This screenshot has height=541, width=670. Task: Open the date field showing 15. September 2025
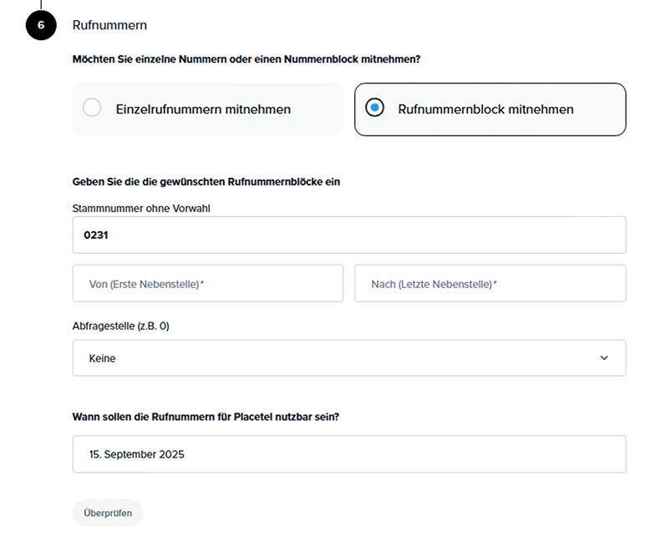tap(349, 454)
